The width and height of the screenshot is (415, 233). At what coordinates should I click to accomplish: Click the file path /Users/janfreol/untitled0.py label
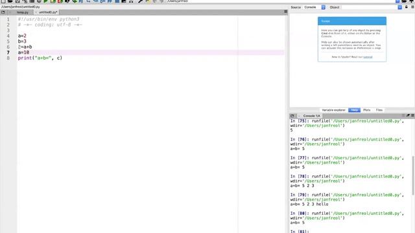point(20,7)
